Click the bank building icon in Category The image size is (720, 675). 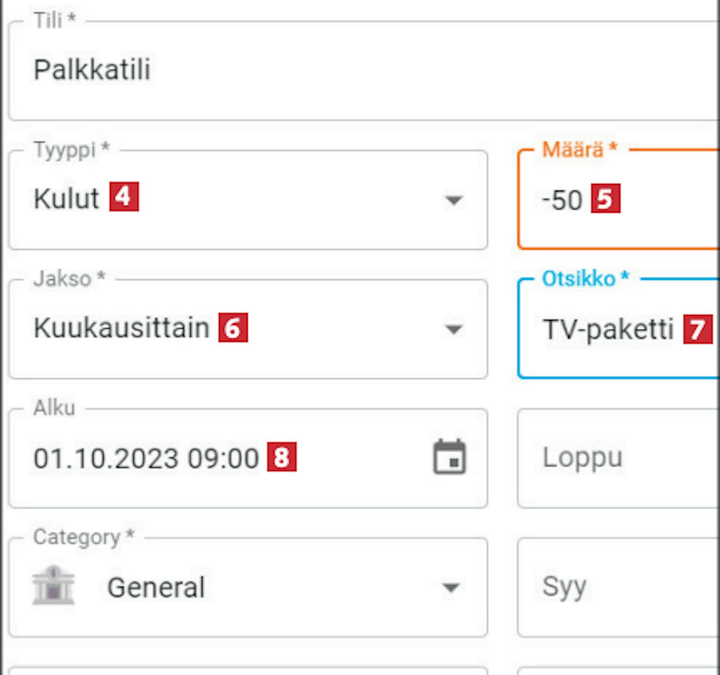click(x=53, y=585)
